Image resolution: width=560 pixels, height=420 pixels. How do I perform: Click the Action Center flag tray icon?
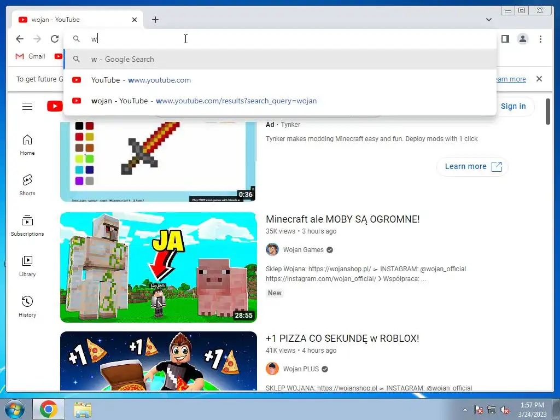478,410
